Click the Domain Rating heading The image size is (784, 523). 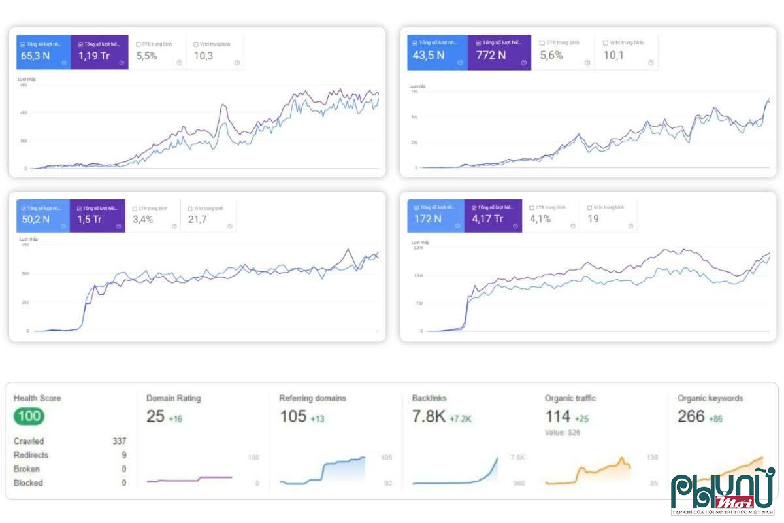tap(175, 399)
